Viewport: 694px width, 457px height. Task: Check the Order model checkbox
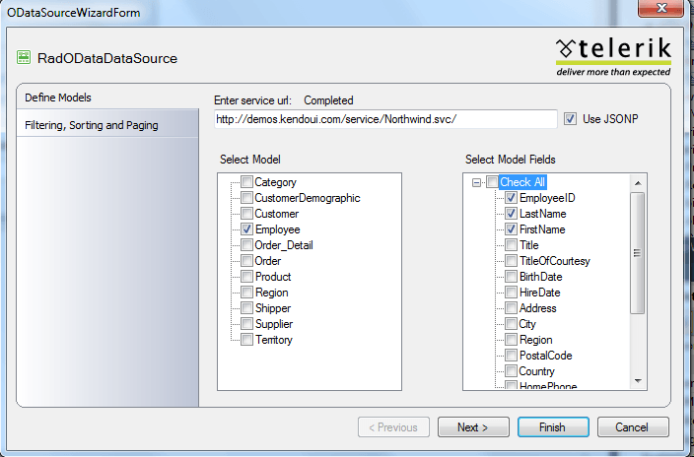(246, 261)
